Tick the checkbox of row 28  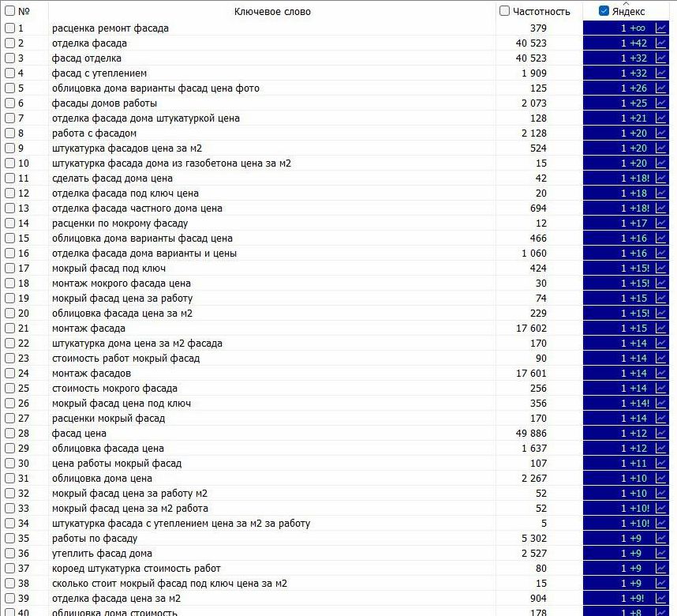[10, 434]
